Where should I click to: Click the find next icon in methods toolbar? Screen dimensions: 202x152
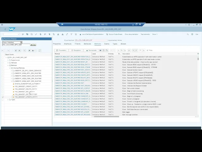(136, 50)
